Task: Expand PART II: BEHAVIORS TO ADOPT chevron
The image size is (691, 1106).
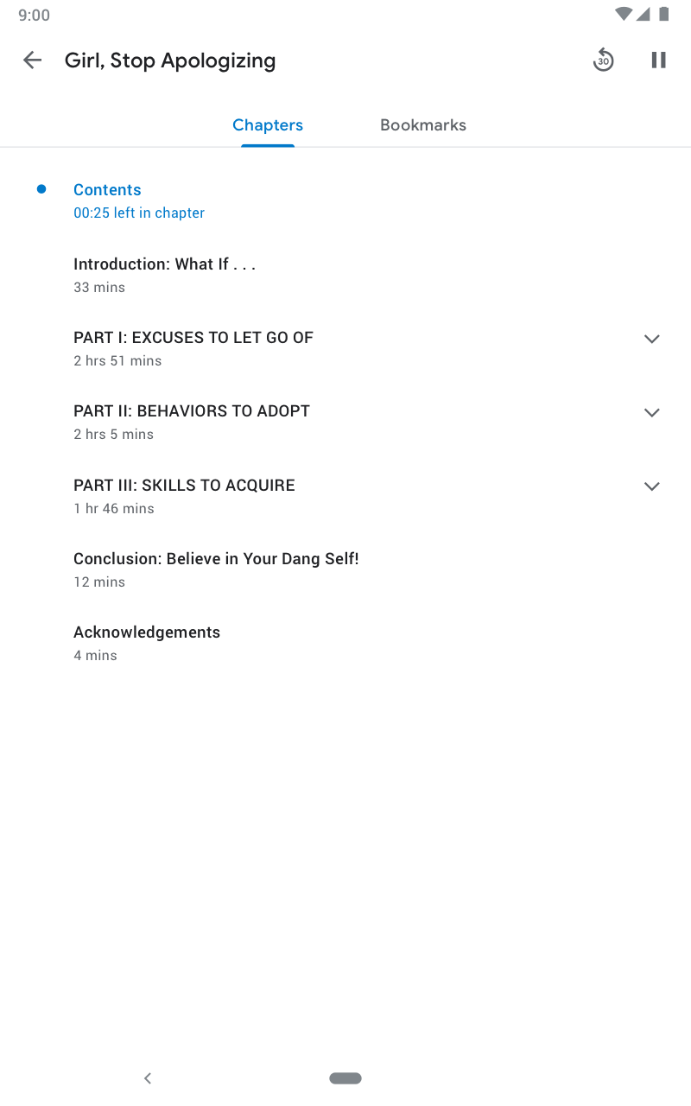Action: tap(652, 412)
